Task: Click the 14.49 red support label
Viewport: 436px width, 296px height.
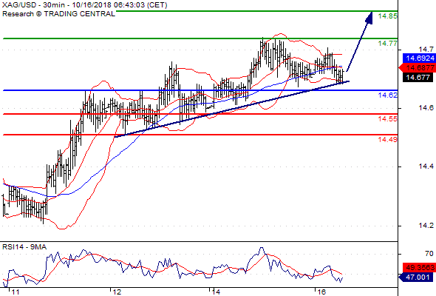Action: [x=388, y=140]
